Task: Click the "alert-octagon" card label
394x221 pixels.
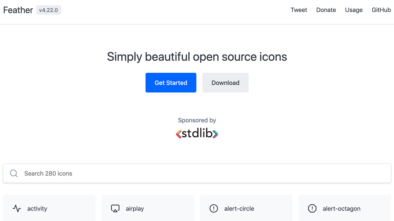Action: click(x=341, y=209)
